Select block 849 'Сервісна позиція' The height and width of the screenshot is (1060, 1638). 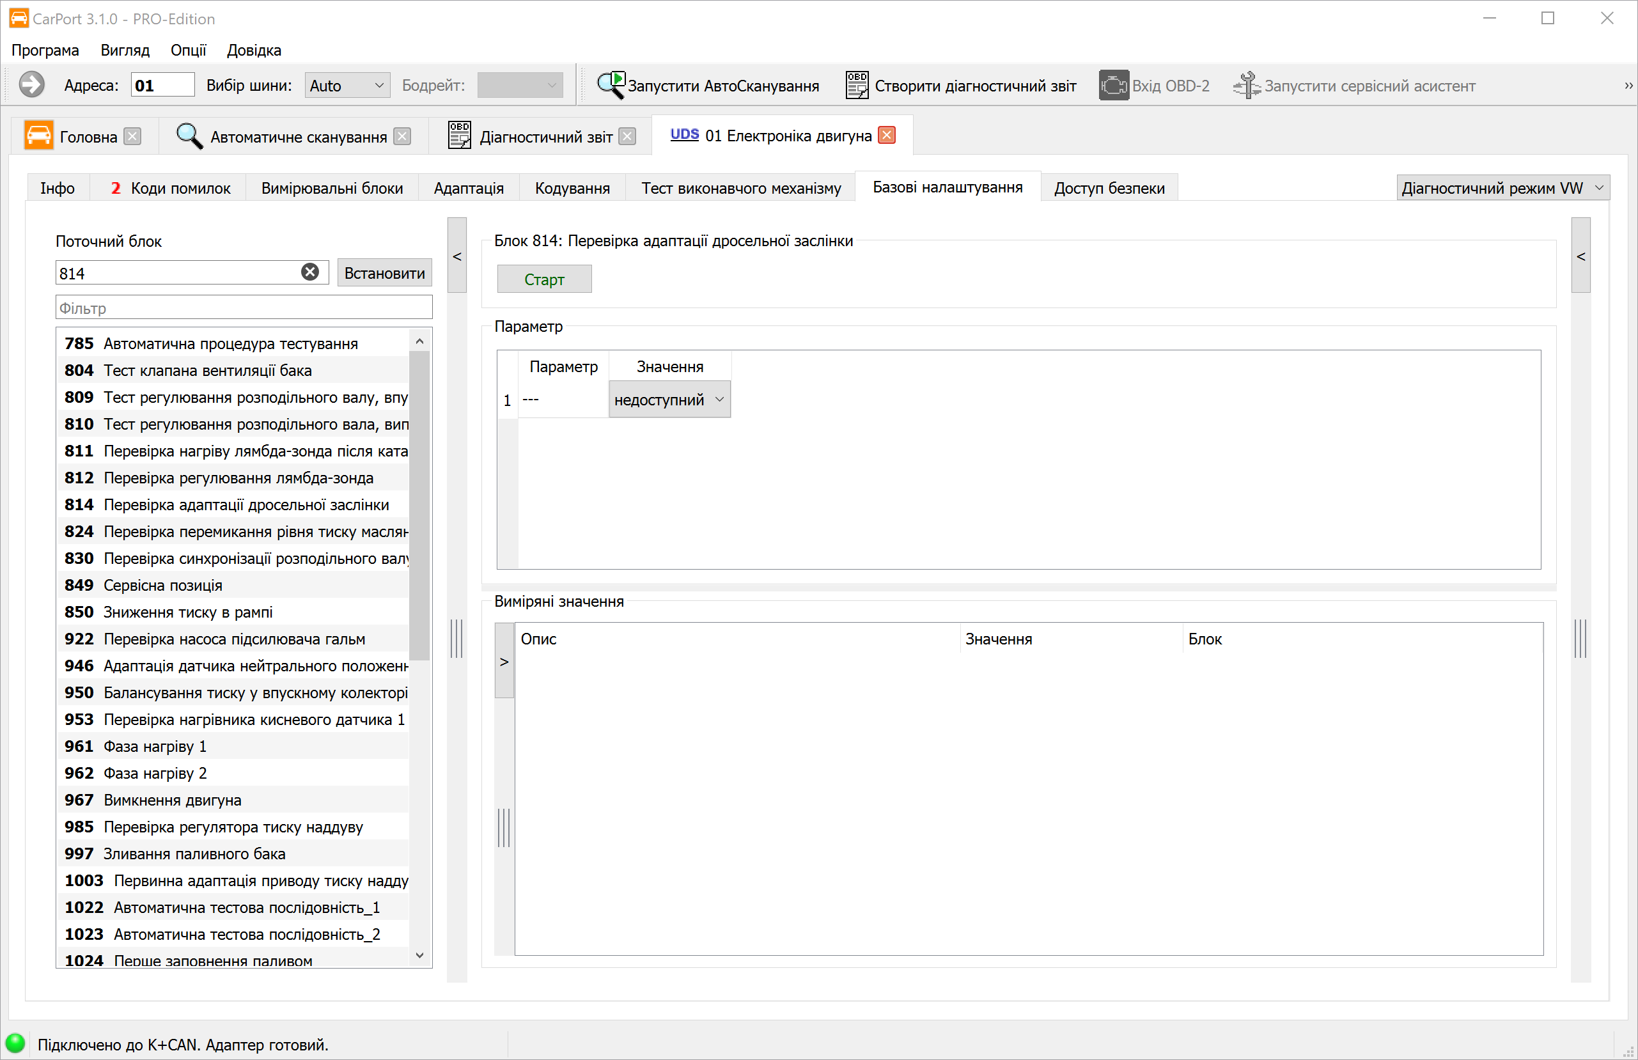[x=162, y=585]
